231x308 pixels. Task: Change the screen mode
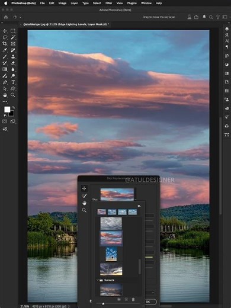coord(13,121)
